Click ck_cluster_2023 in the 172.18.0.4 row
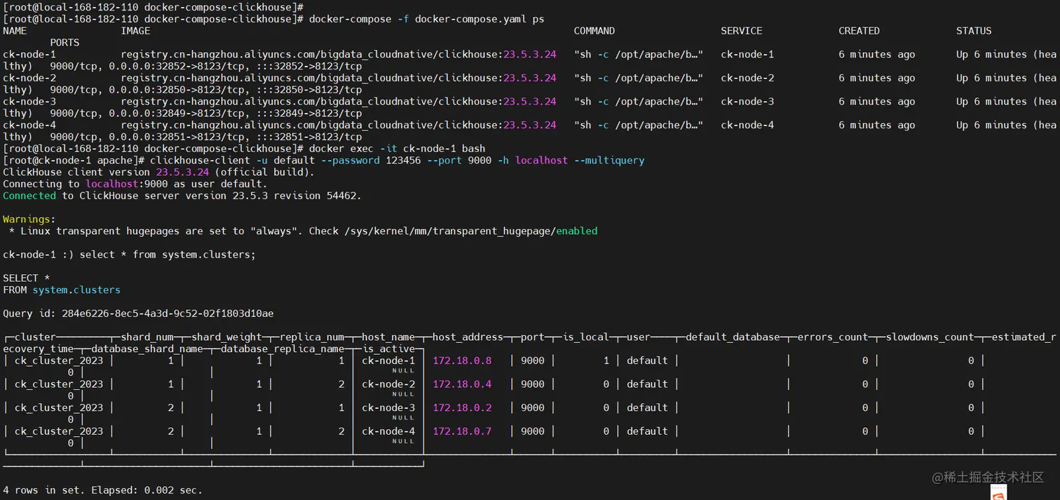Image resolution: width=1060 pixels, height=500 pixels. (x=59, y=384)
